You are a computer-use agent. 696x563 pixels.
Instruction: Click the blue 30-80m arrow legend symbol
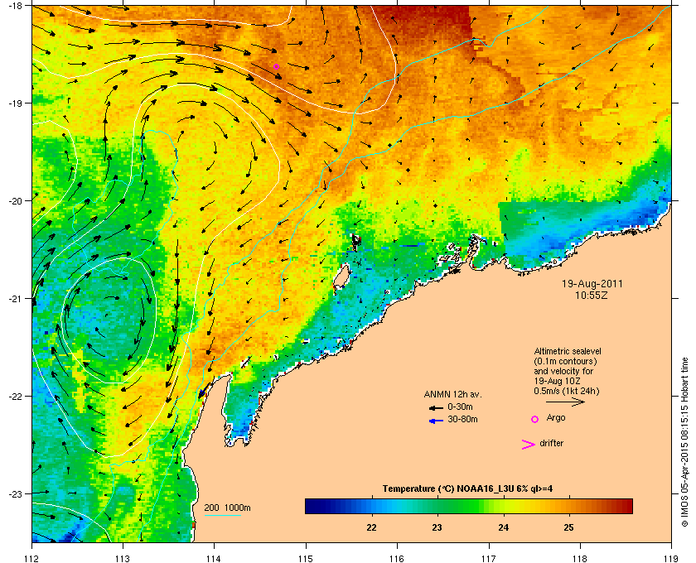(x=436, y=421)
